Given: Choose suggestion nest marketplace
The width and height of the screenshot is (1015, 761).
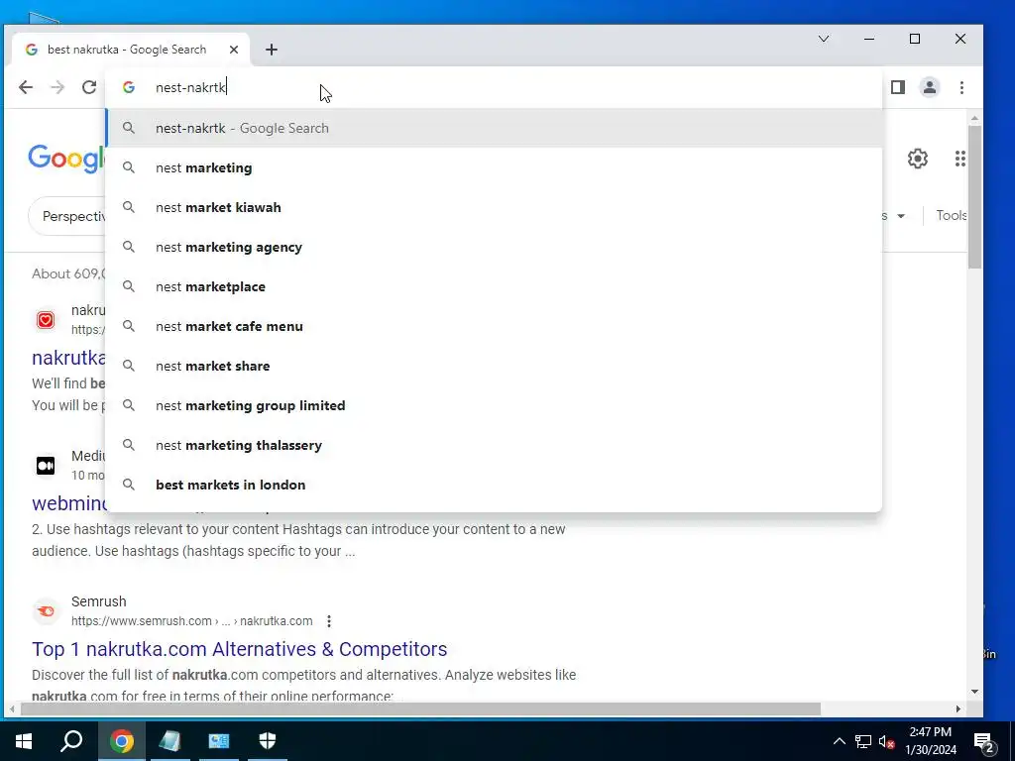Looking at the screenshot, I should click(x=494, y=286).
